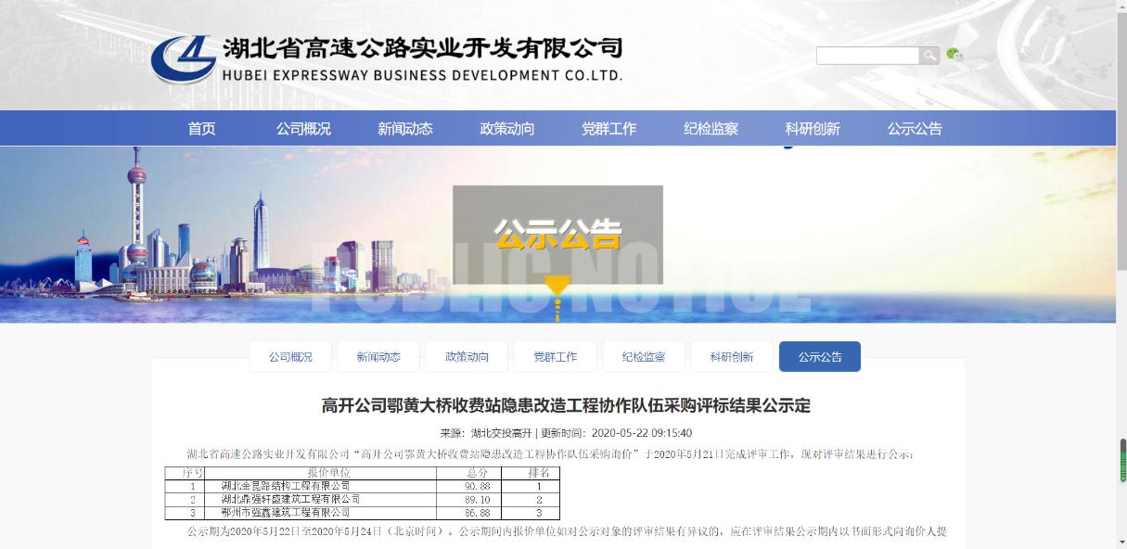Switch to the white 公司概况 sub-tab
Image resolution: width=1127 pixels, height=549 pixels.
[x=290, y=357]
